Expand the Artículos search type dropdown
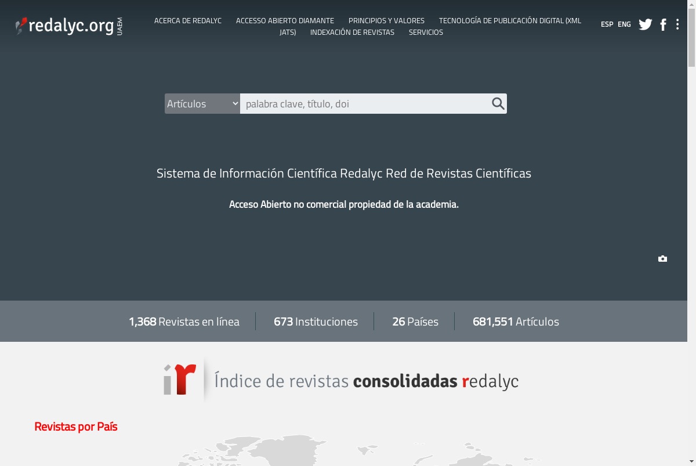 (x=202, y=103)
